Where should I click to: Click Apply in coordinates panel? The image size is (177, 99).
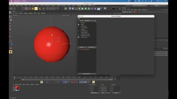point(116,93)
